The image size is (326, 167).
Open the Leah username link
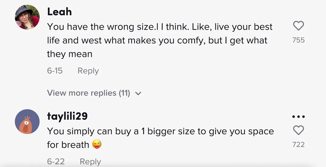tap(59, 12)
